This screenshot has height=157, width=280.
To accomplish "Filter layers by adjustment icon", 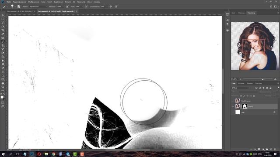I will [x=260, y=88].
